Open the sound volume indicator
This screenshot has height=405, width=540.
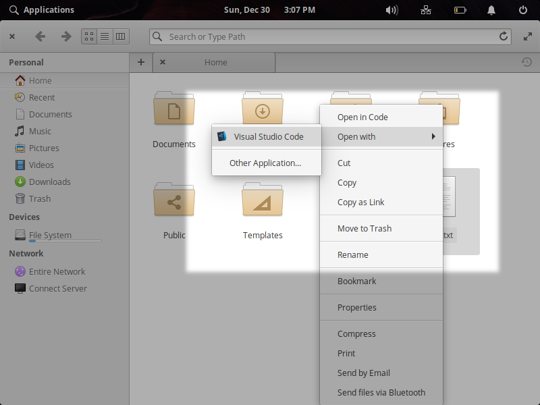(392, 10)
